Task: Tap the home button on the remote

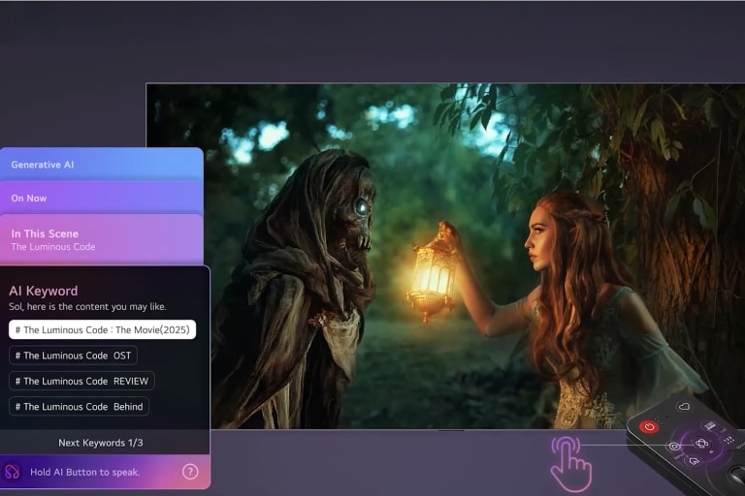Action: point(694,460)
